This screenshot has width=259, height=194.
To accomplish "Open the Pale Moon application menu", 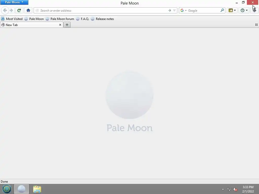I will pyautogui.click(x=14, y=2).
